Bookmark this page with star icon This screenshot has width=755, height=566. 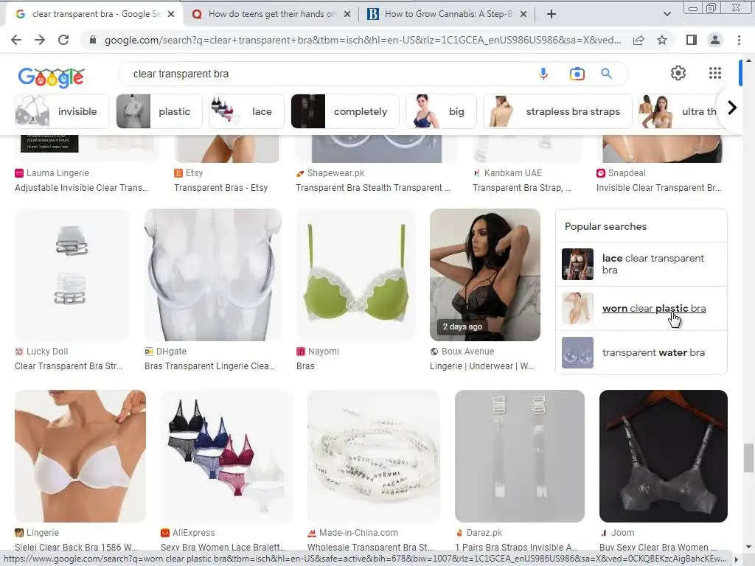click(x=662, y=40)
